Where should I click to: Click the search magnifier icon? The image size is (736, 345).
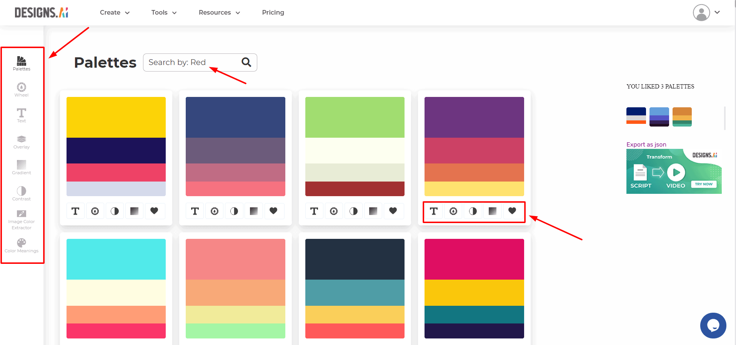click(246, 62)
